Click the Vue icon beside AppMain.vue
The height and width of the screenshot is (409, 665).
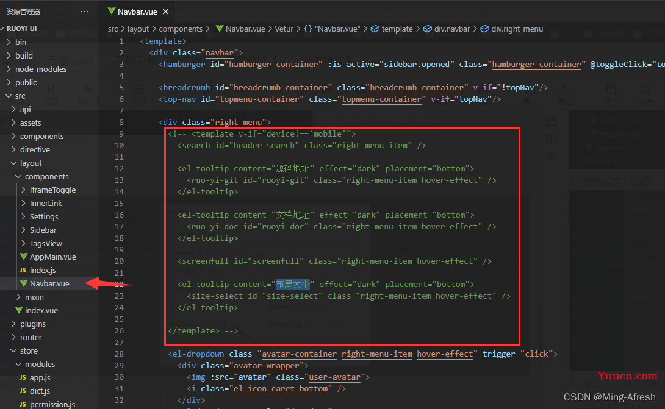click(x=24, y=257)
